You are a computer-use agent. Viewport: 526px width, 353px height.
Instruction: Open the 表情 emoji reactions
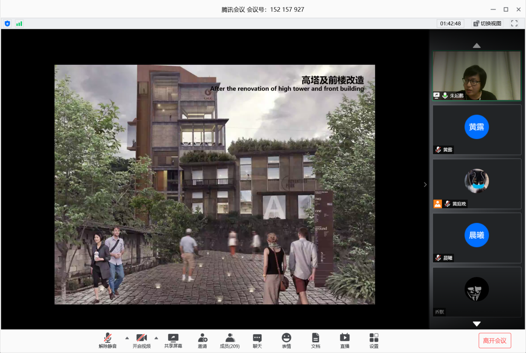click(286, 341)
